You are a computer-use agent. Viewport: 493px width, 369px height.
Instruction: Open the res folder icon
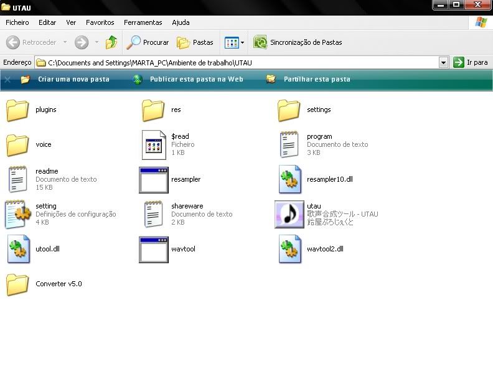pos(153,110)
